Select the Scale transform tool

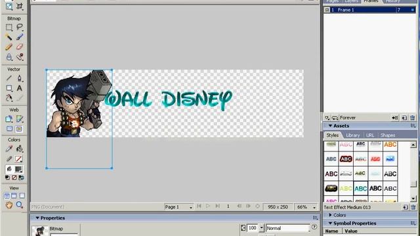pos(9,6)
